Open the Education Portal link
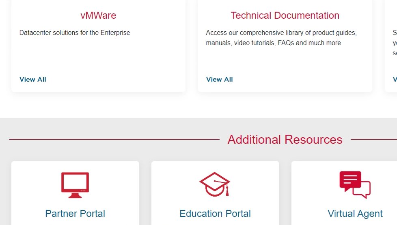Viewport: 397px width, 225px height. coord(215,214)
